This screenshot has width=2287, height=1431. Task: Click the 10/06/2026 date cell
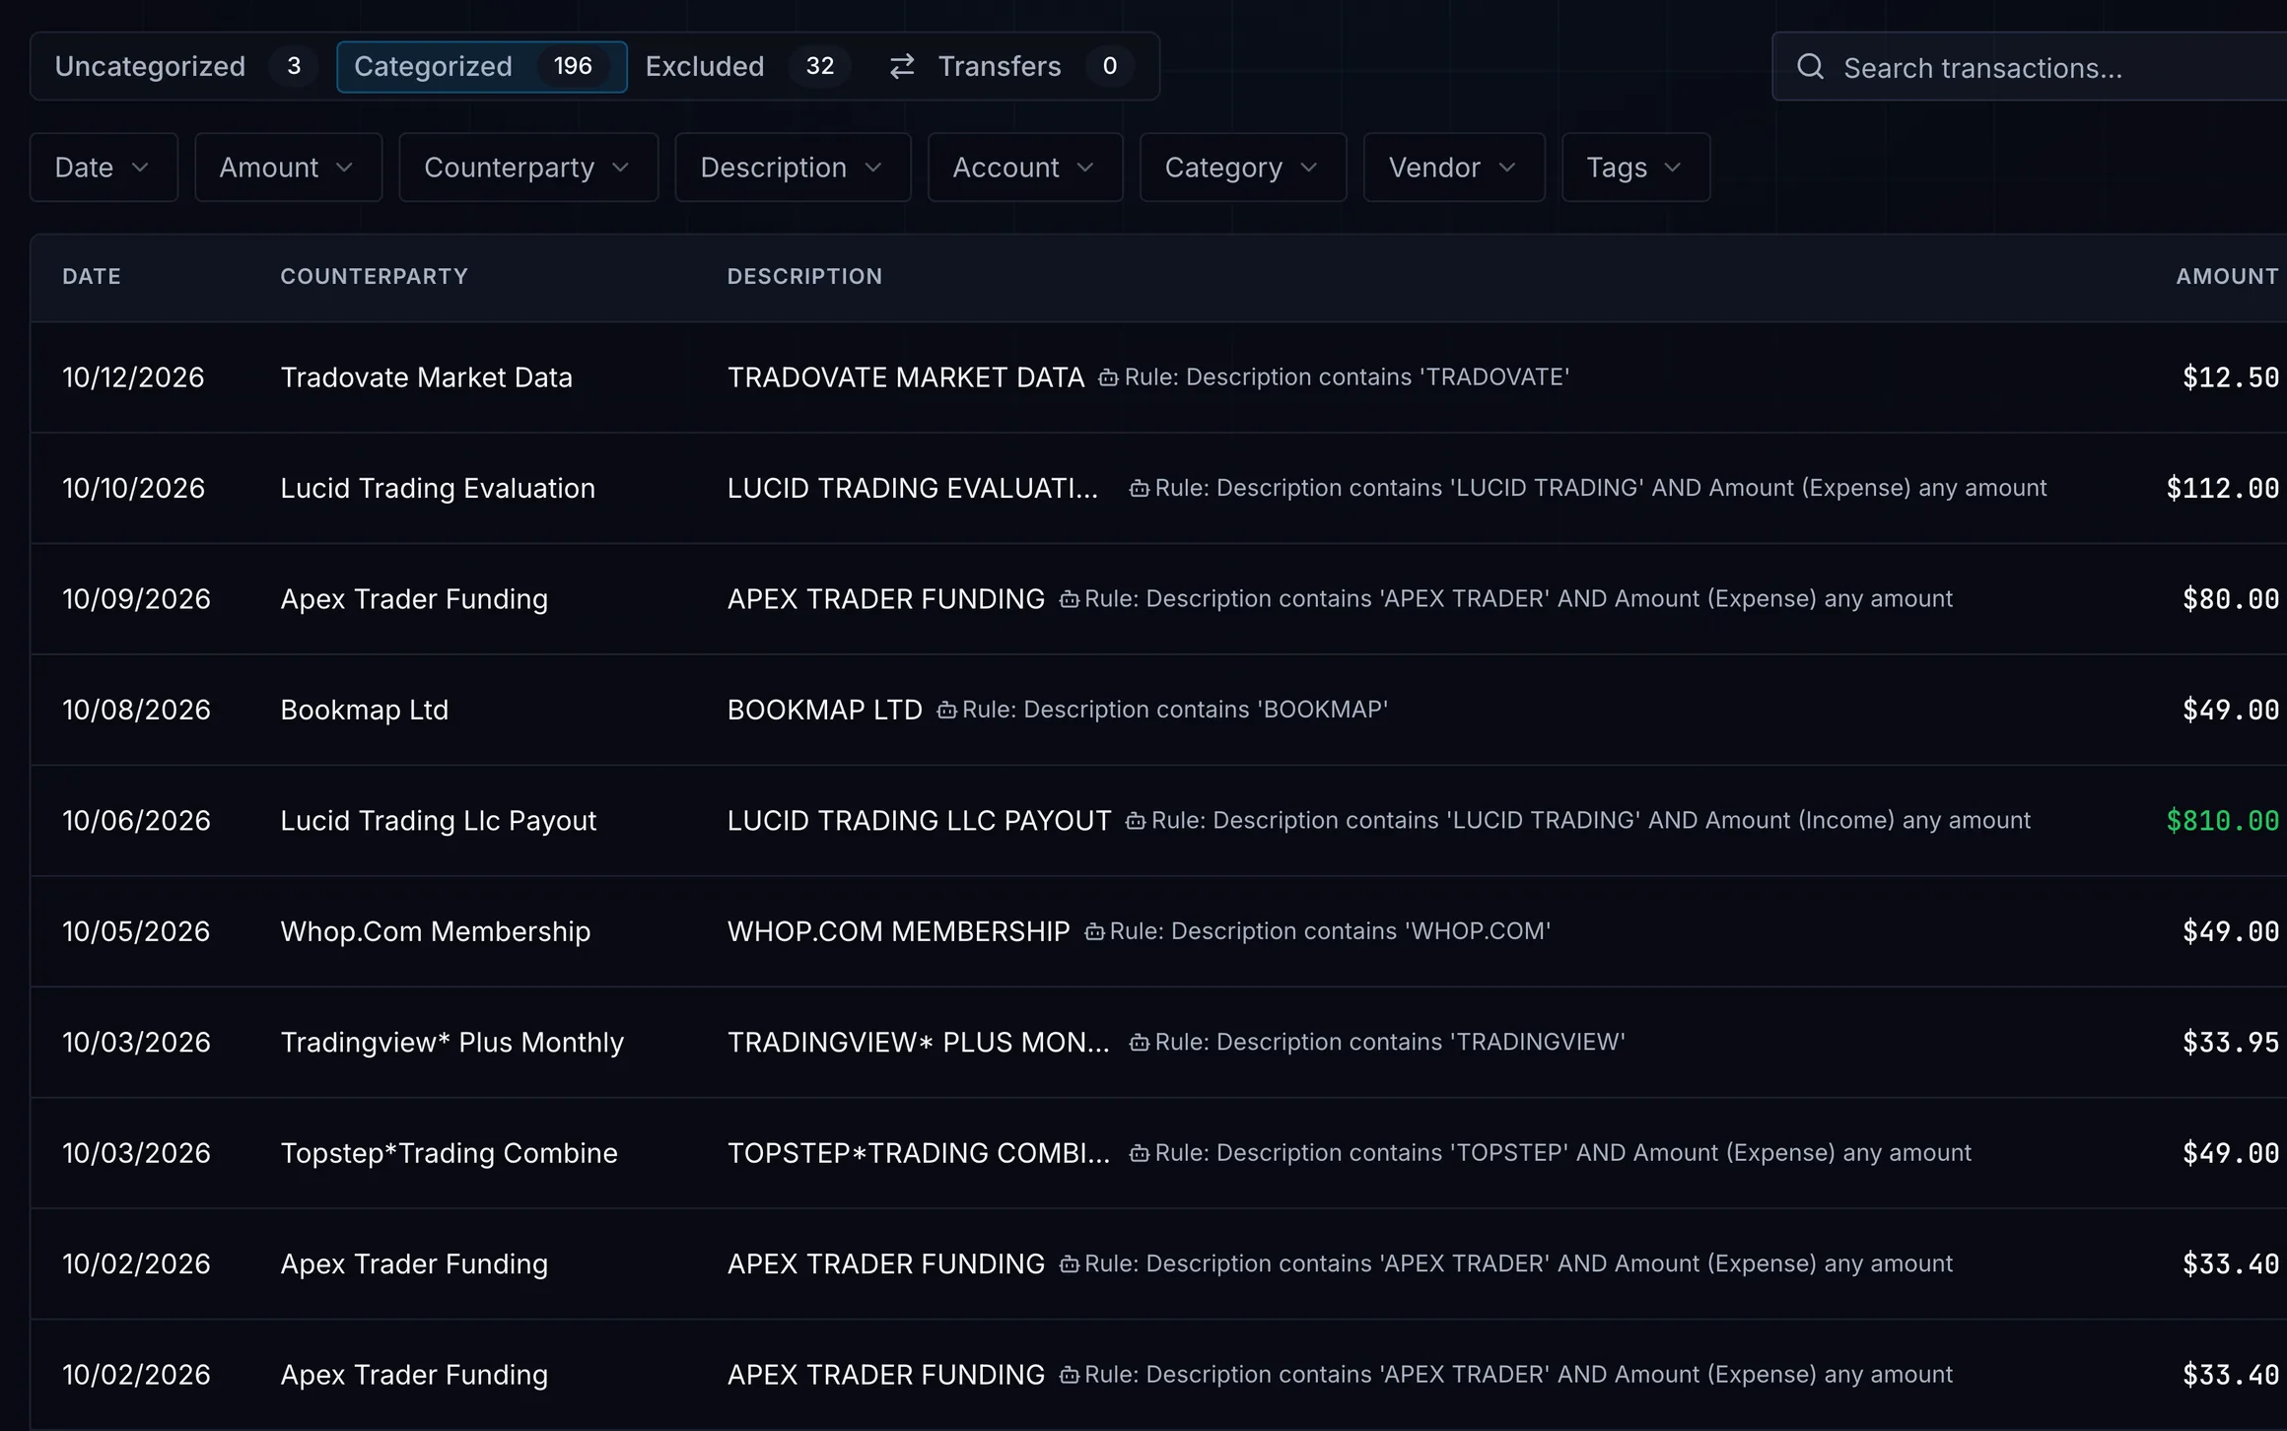click(x=136, y=821)
